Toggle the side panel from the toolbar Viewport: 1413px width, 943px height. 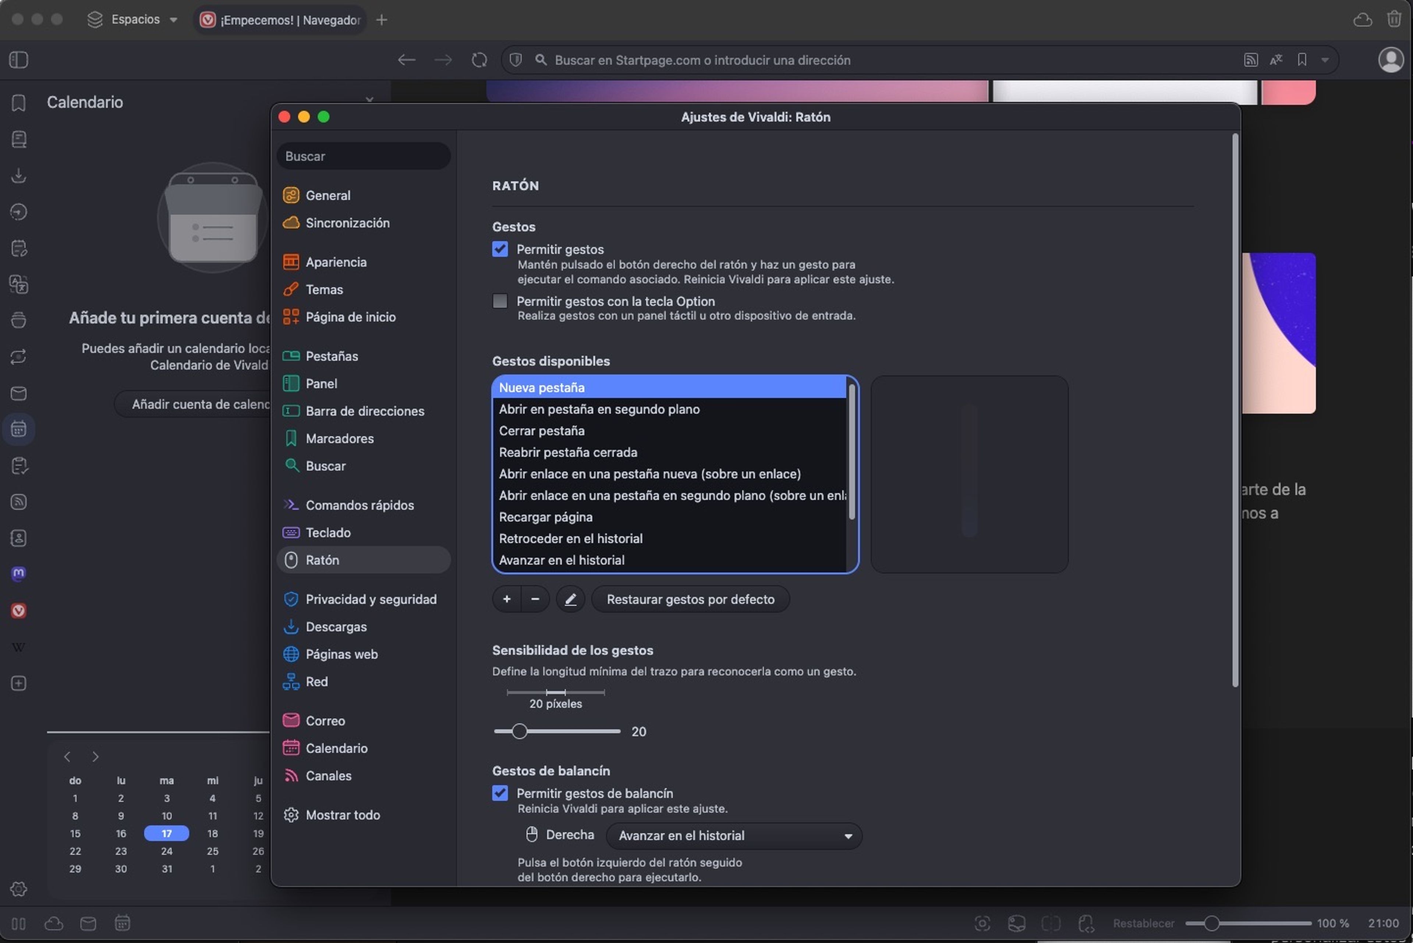pyautogui.click(x=19, y=60)
